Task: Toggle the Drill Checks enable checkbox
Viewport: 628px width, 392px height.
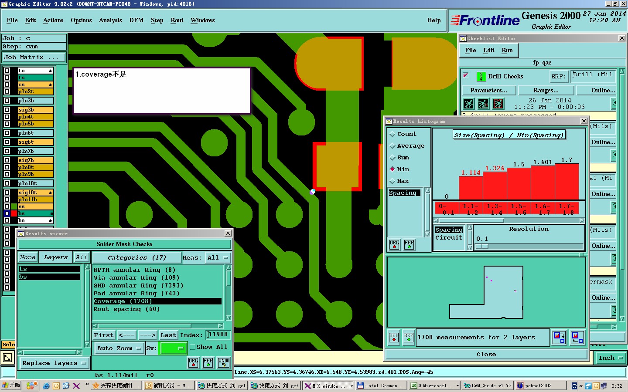Action: click(x=466, y=75)
